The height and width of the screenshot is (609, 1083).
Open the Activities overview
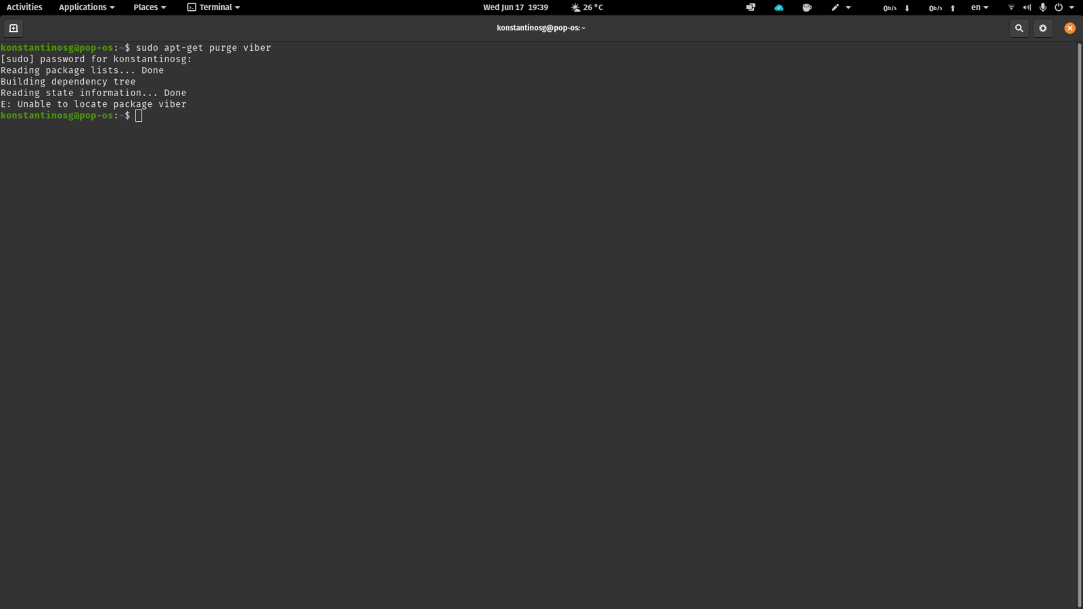click(24, 7)
